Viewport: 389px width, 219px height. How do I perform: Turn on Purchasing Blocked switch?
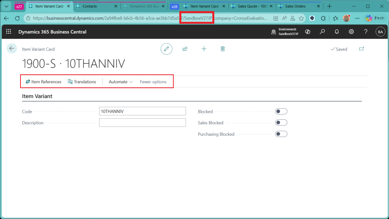281,134
